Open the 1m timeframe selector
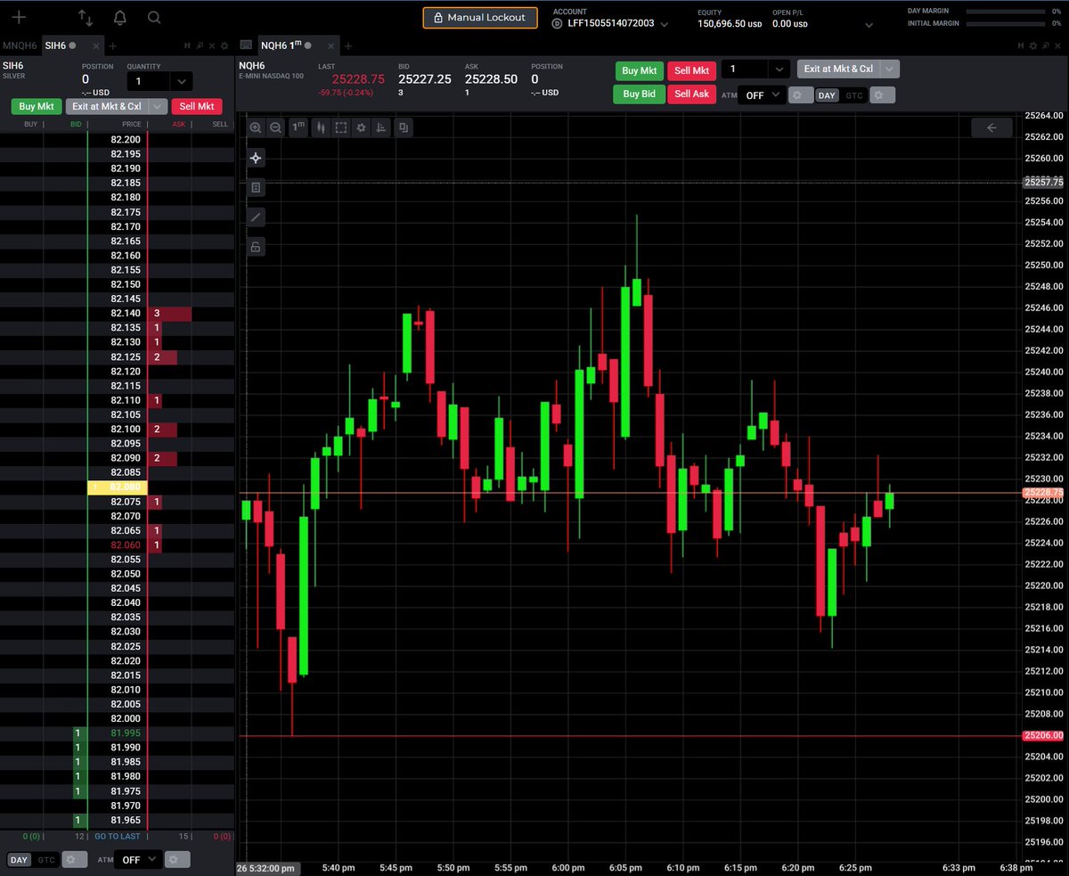Screen dimensions: 1069x876 tap(298, 127)
